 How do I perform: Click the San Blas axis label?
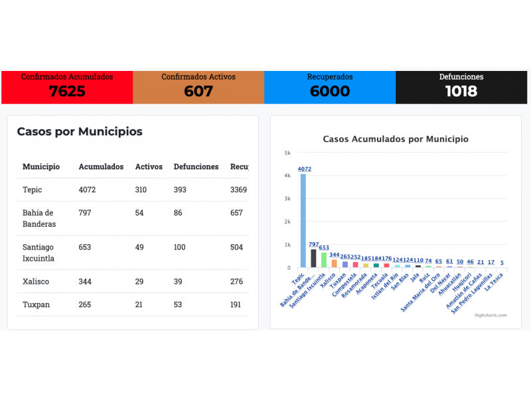pos(400,281)
